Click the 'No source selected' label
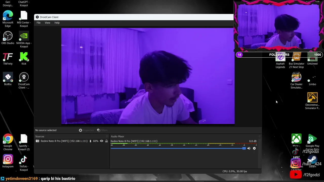Screen dimensions: 324x182 [46, 130]
